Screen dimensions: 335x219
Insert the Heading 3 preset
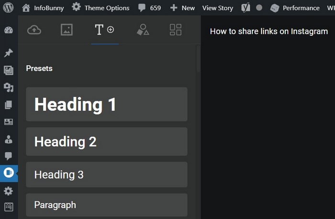click(107, 175)
